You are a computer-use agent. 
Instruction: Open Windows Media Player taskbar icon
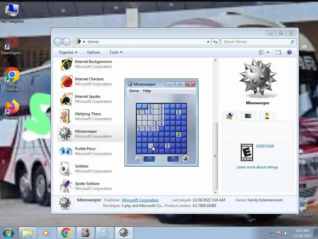(x=46, y=233)
